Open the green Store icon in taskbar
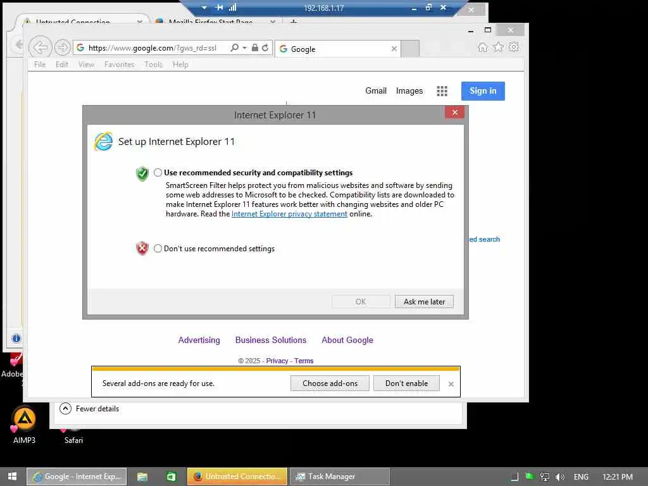648x486 pixels. 171,477
